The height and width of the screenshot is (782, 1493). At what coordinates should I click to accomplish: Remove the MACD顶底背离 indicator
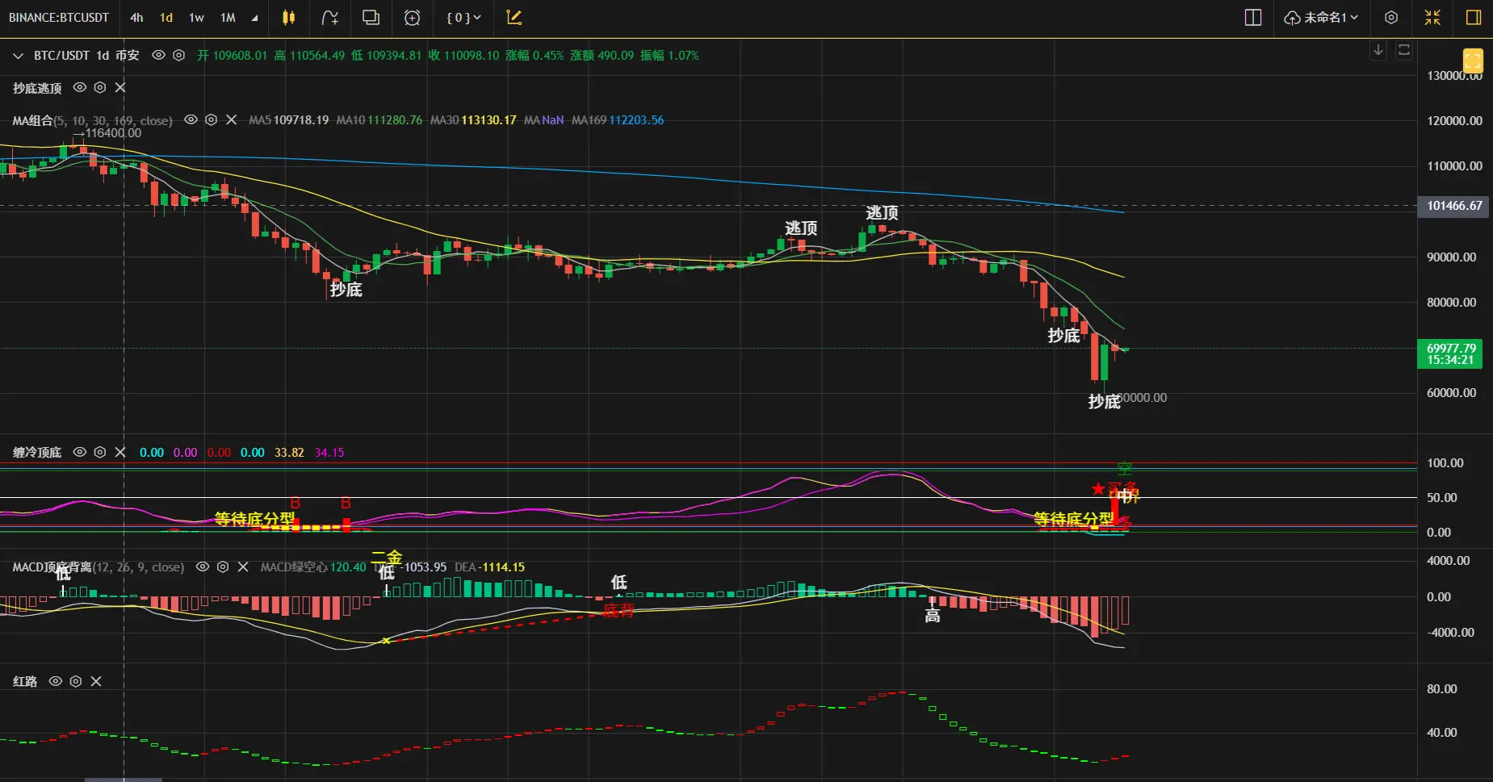[x=243, y=567]
